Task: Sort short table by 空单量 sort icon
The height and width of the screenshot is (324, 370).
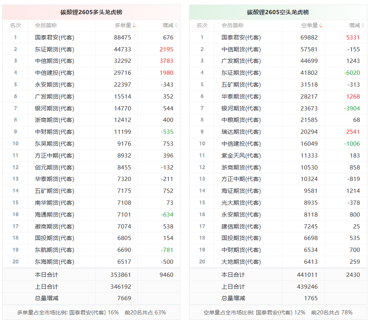Action: tap(321, 25)
